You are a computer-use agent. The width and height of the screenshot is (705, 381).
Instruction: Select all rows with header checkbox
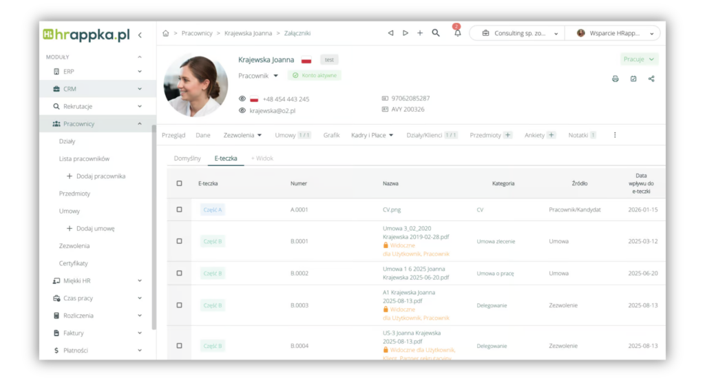[x=180, y=183]
